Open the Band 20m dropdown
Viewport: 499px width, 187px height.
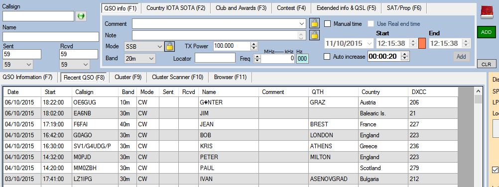coord(140,59)
